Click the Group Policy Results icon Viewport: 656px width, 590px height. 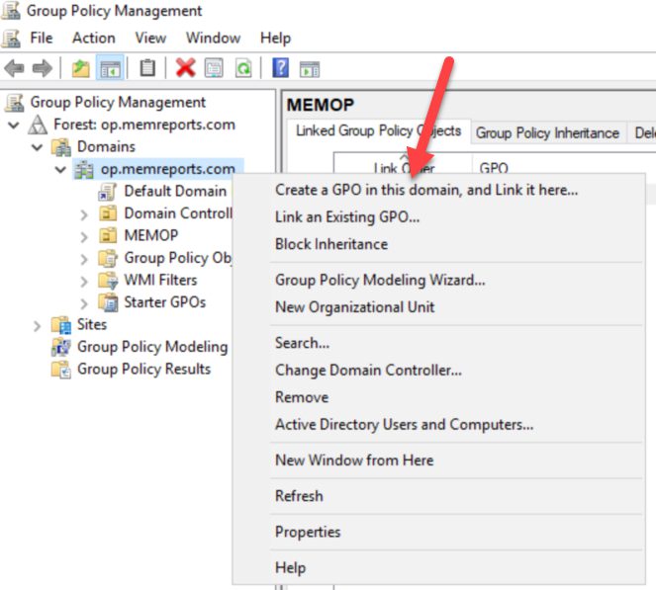click(61, 370)
